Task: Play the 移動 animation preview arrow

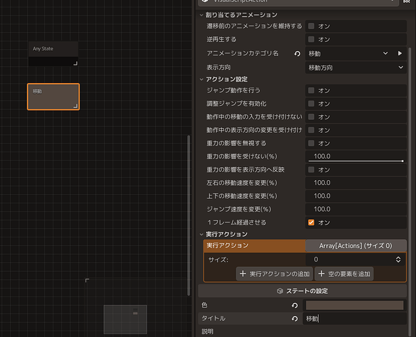Action: 400,53
